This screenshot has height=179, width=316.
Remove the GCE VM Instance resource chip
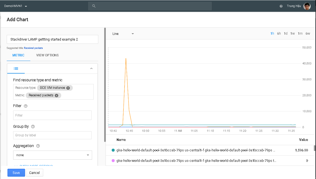(x=68, y=88)
